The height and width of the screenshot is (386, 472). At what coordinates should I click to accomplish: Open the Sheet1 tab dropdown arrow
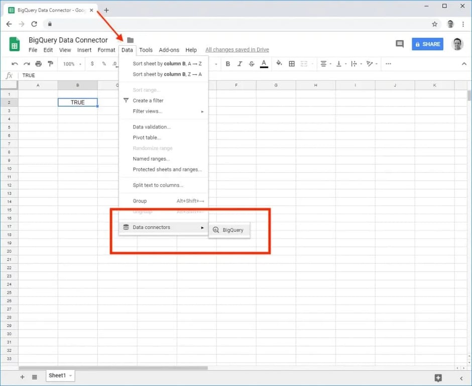[70, 376]
